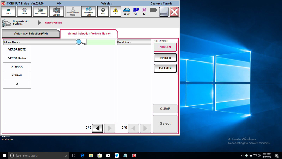The width and height of the screenshot is (282, 159).
Task: Click the 12.4V battery voltage icon
Action: (x=127, y=12)
